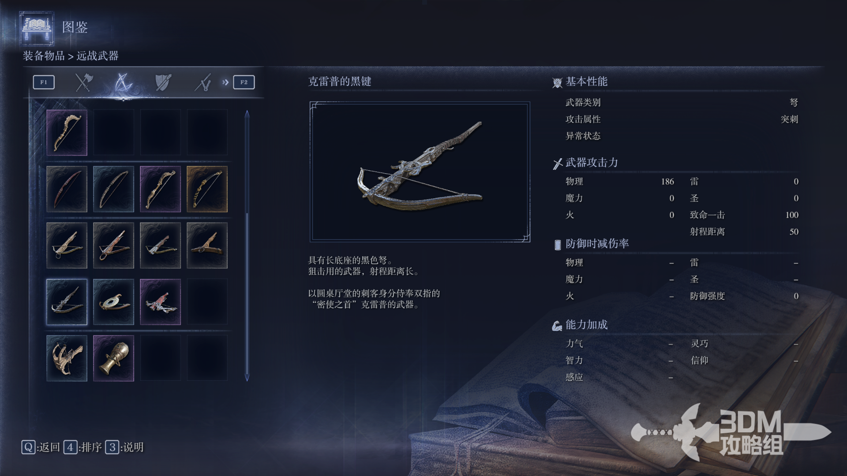Select the first bow in the top row

click(x=67, y=133)
